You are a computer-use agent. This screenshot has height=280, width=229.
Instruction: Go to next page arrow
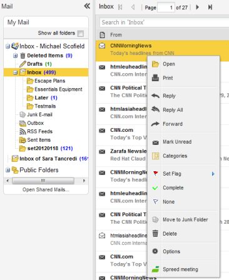click(x=197, y=7)
